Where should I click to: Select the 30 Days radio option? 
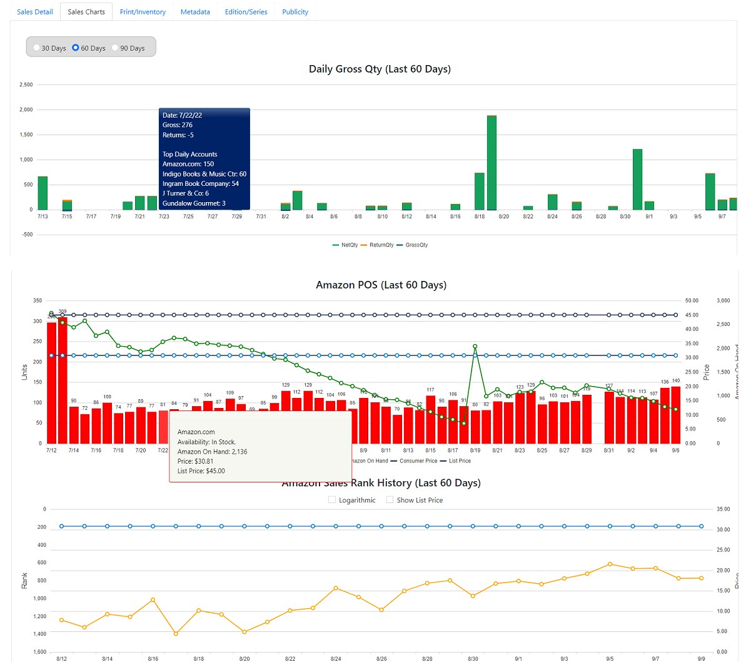tap(37, 48)
